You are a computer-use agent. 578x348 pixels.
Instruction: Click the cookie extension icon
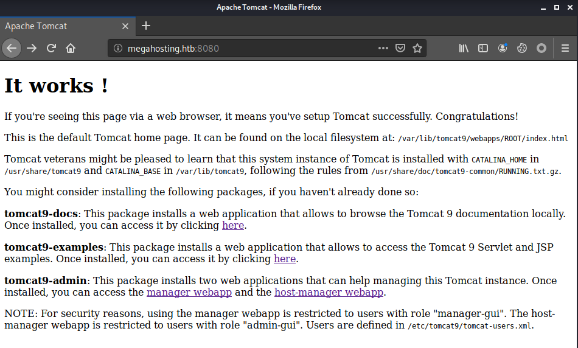click(522, 48)
